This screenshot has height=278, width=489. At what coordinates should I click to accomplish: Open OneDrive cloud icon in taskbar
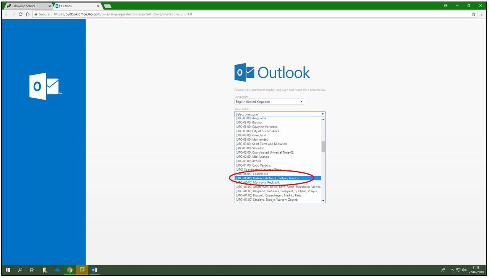[x=57, y=270]
